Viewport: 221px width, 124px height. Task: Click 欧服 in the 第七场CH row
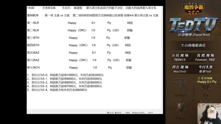[x=129, y=68]
